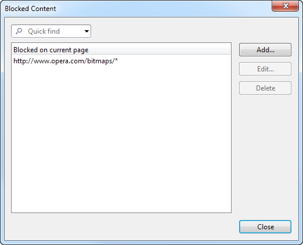
Task: Place cursor in the Quick find placeholder text
Action: click(44, 31)
